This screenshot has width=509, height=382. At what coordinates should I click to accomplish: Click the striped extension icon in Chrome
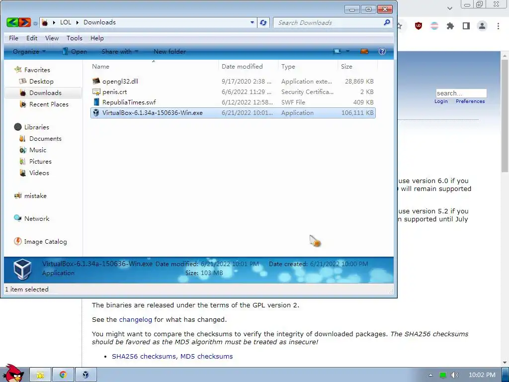point(434,26)
